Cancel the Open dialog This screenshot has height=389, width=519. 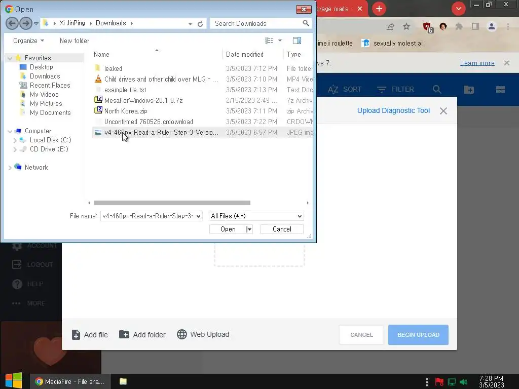pos(282,229)
